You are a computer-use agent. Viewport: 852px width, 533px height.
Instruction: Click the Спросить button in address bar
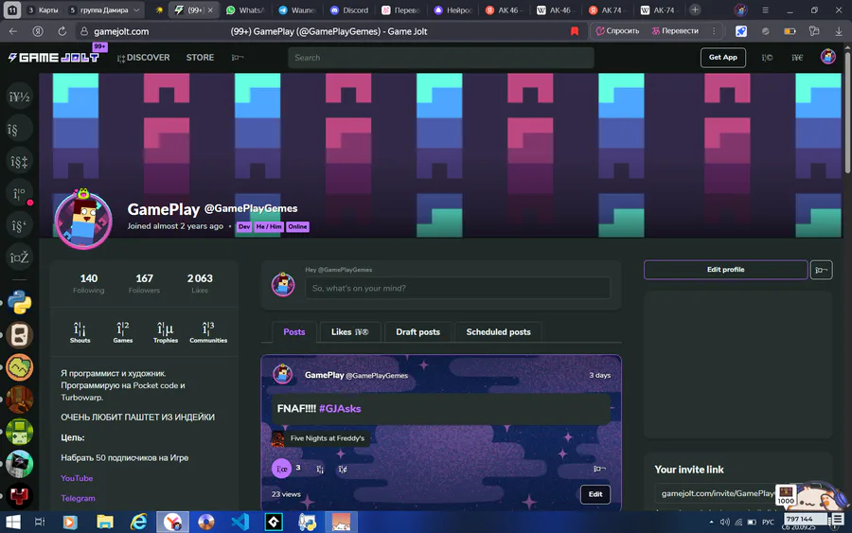coord(617,31)
